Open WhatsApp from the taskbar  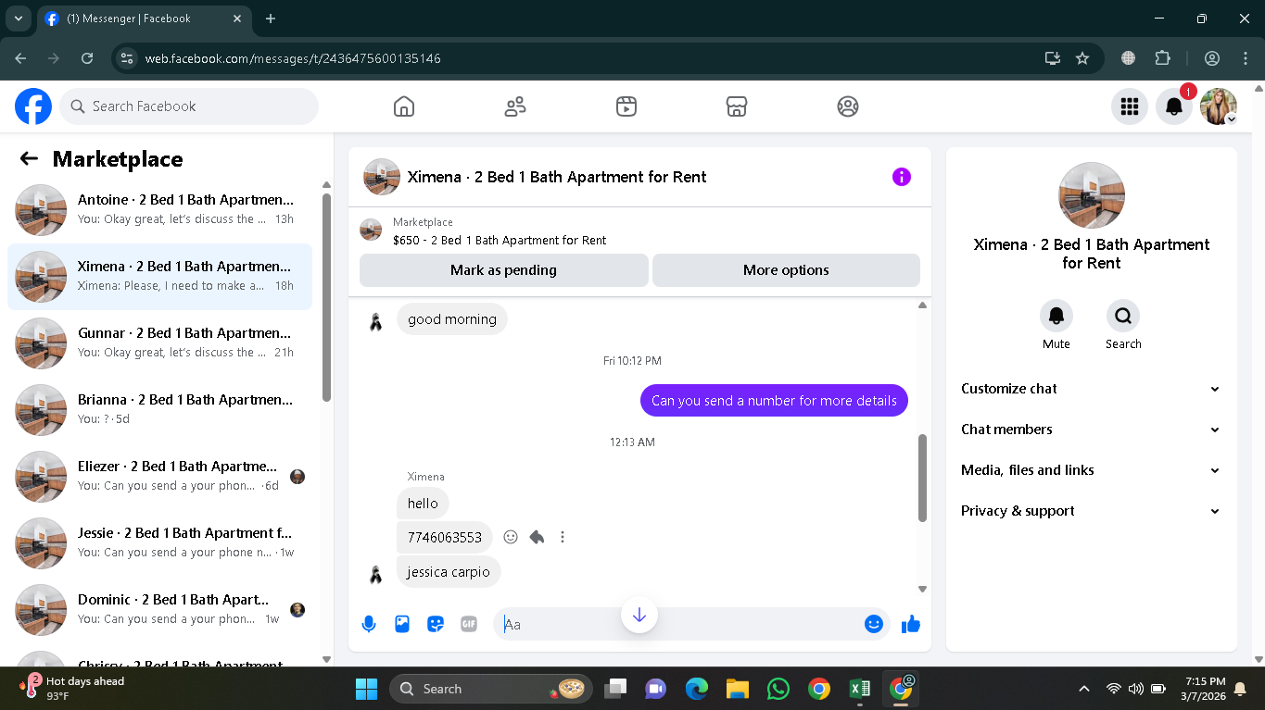(778, 689)
